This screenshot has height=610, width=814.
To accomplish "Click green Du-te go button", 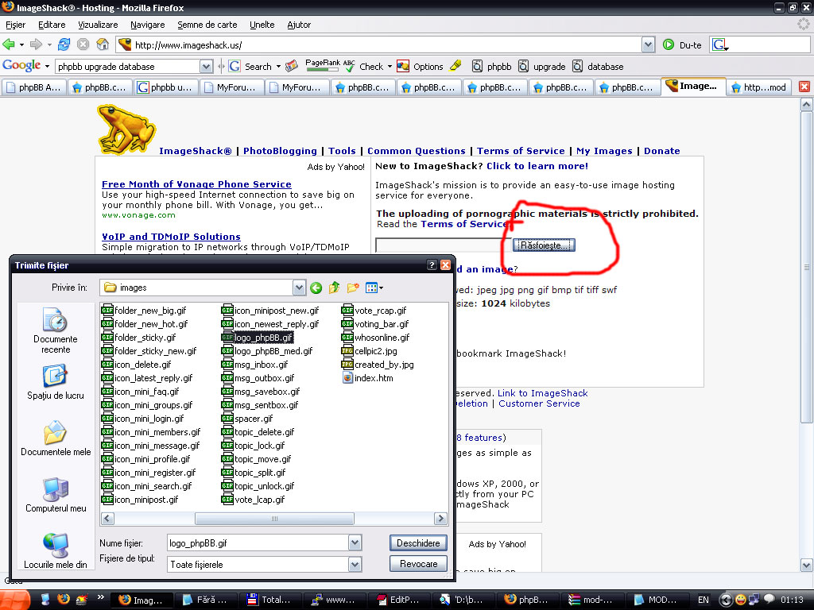I will point(682,45).
